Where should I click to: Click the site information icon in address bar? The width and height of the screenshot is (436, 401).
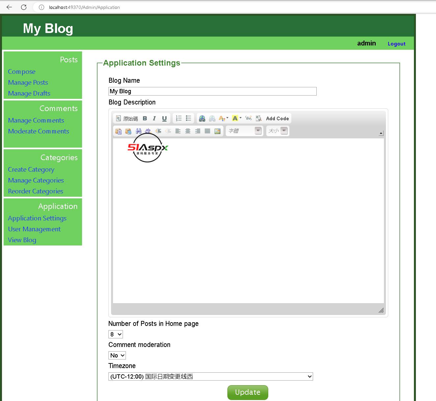coord(42,7)
